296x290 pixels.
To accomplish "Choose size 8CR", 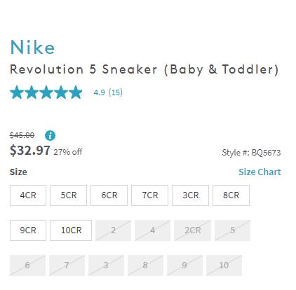I will (231, 195).
